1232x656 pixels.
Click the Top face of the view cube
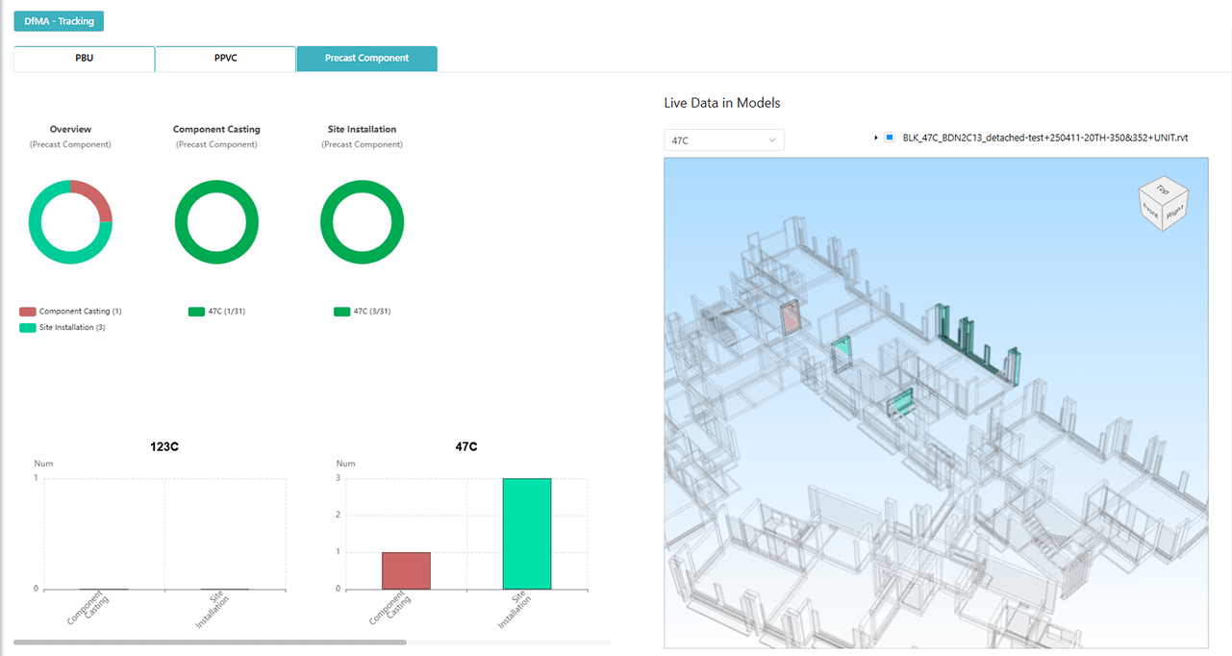(1164, 189)
